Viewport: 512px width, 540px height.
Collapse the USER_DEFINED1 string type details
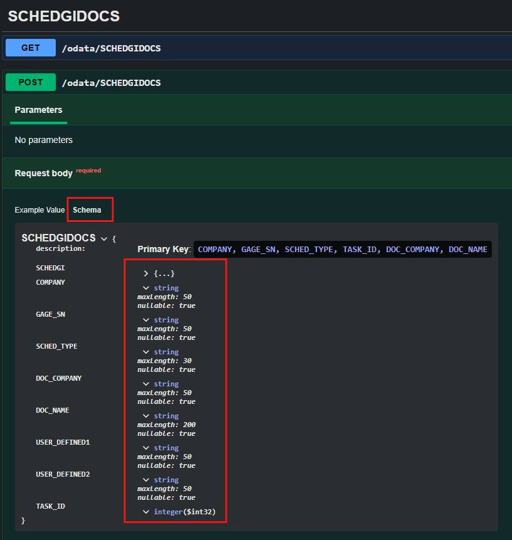146,448
